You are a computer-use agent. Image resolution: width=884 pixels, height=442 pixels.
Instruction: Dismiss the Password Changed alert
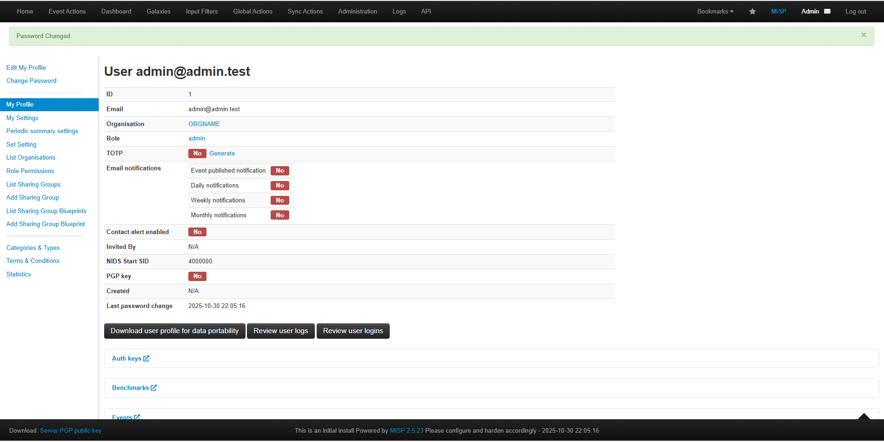click(x=863, y=35)
